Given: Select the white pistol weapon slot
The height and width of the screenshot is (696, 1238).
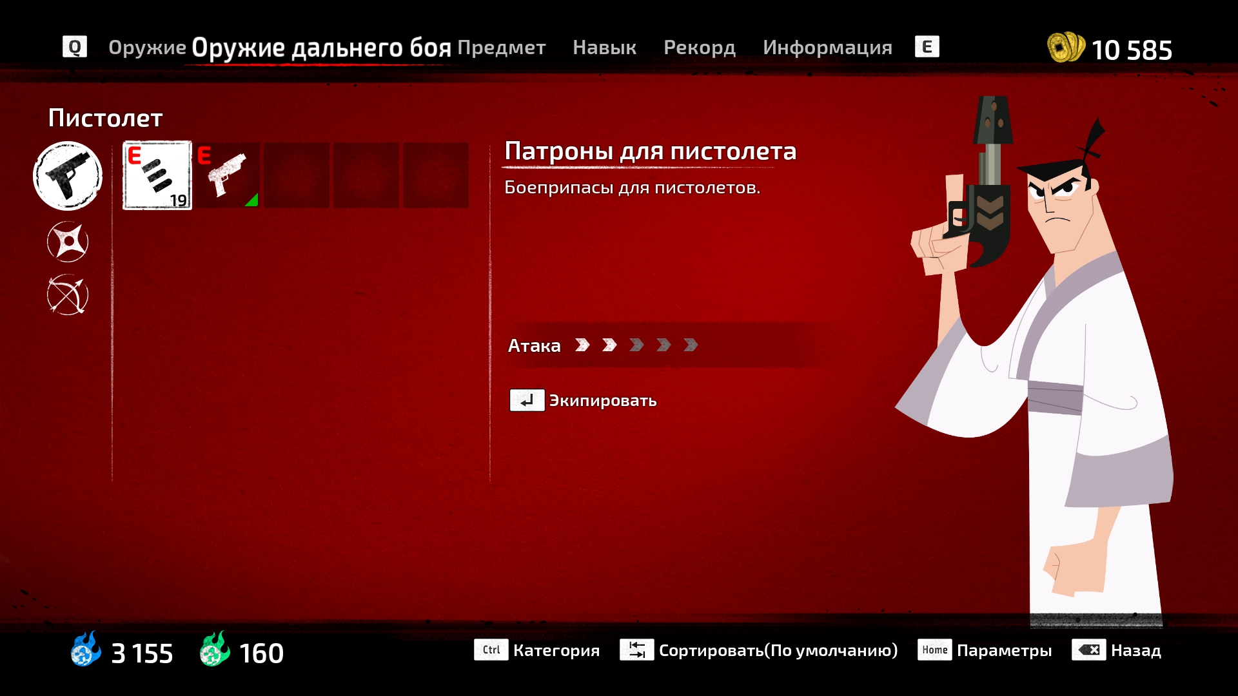Looking at the screenshot, I should (228, 175).
